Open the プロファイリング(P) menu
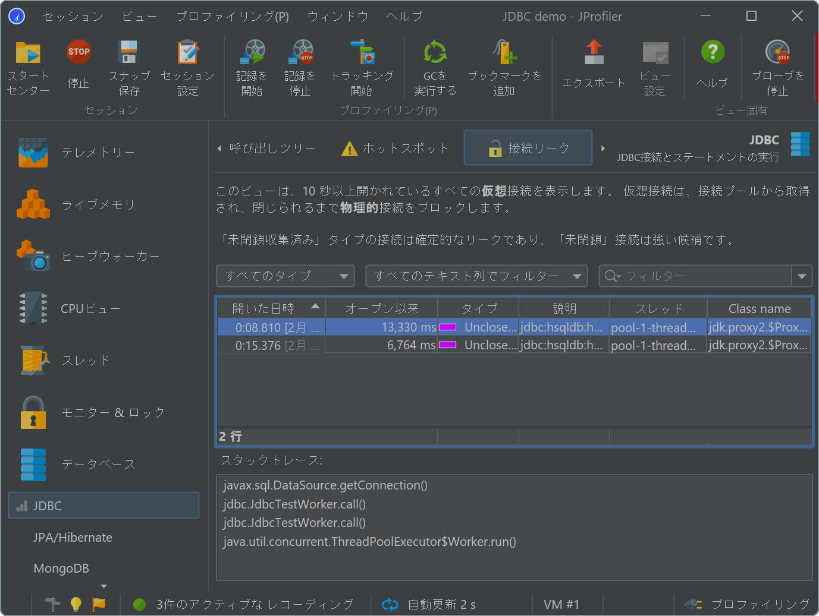The height and width of the screenshot is (616, 819). click(233, 17)
